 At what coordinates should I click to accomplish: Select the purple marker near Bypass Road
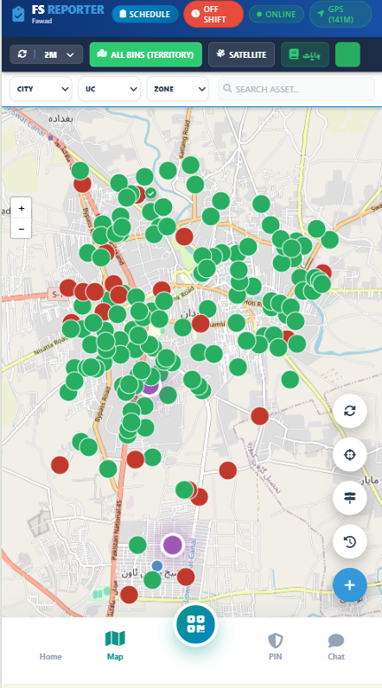150,388
